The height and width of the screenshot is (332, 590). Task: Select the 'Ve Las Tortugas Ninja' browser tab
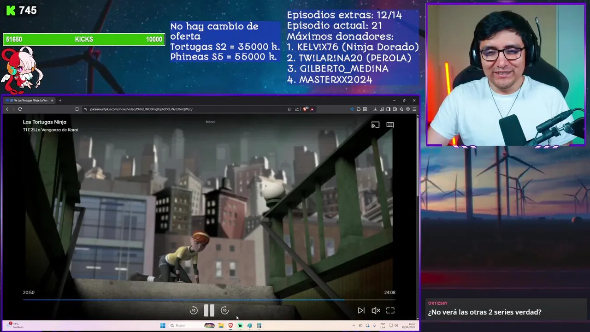(29, 100)
